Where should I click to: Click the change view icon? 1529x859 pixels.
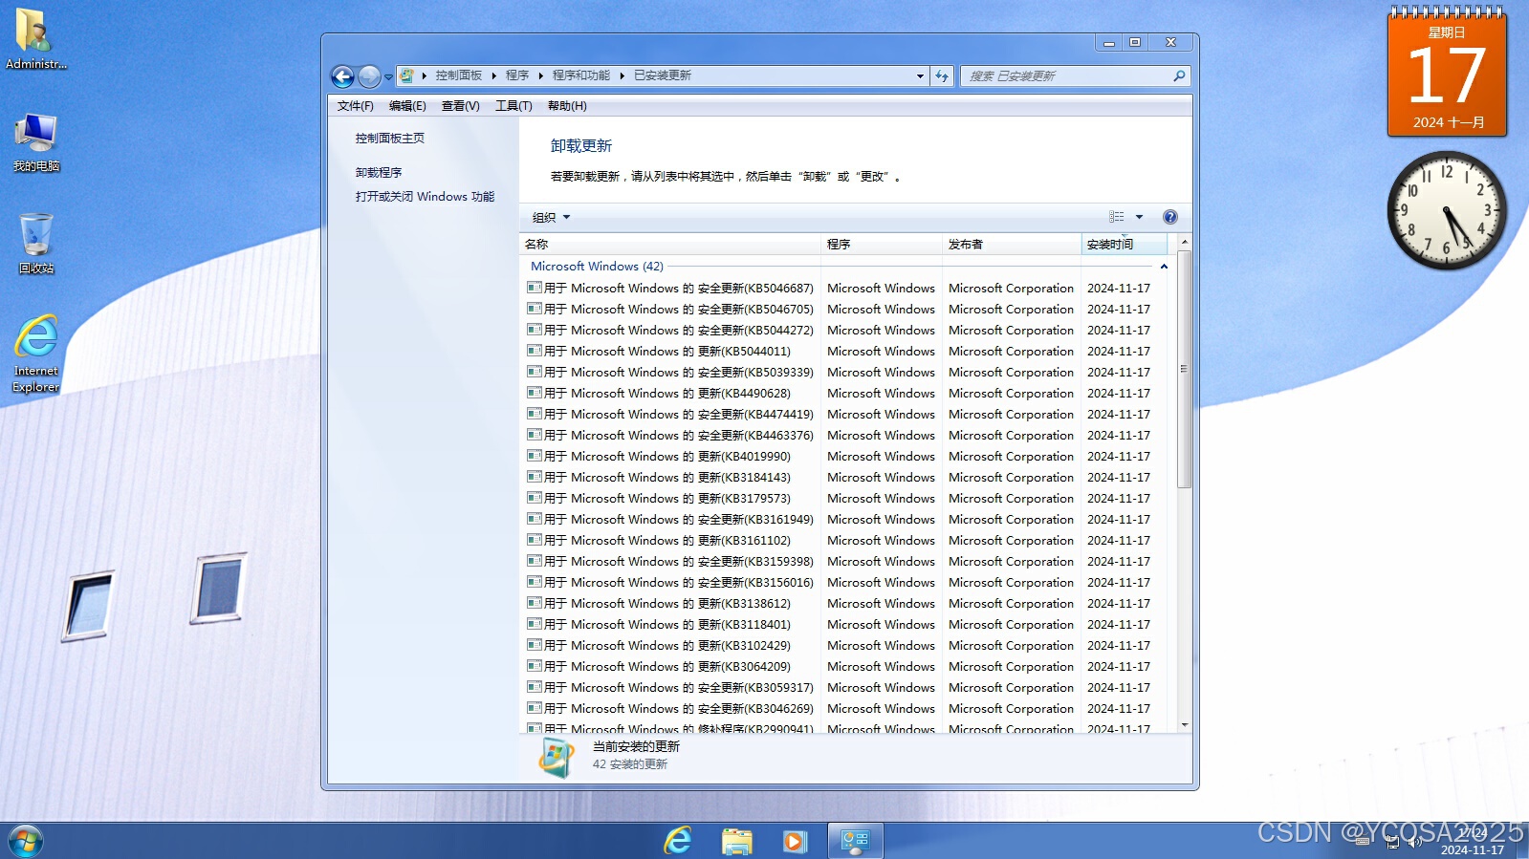(x=1116, y=217)
